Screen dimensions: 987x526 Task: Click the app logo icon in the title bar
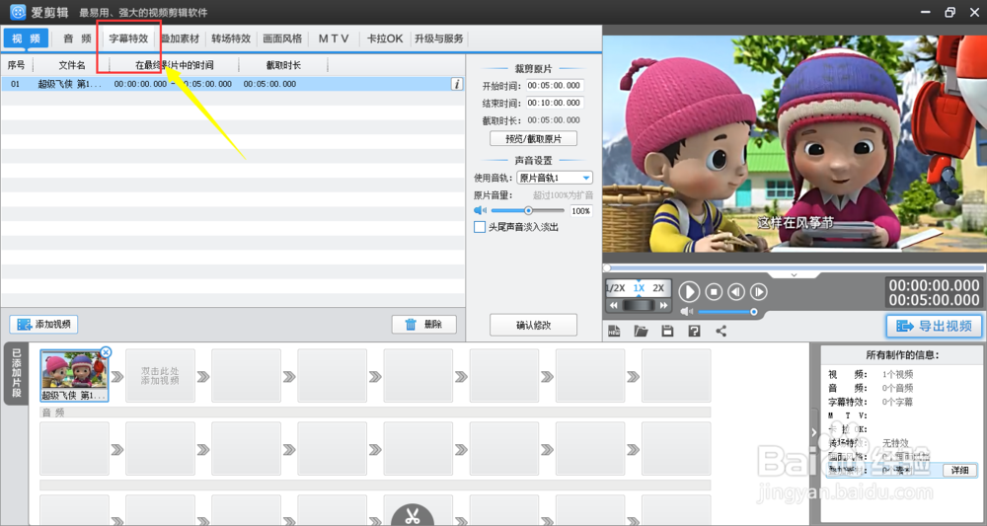[x=18, y=12]
